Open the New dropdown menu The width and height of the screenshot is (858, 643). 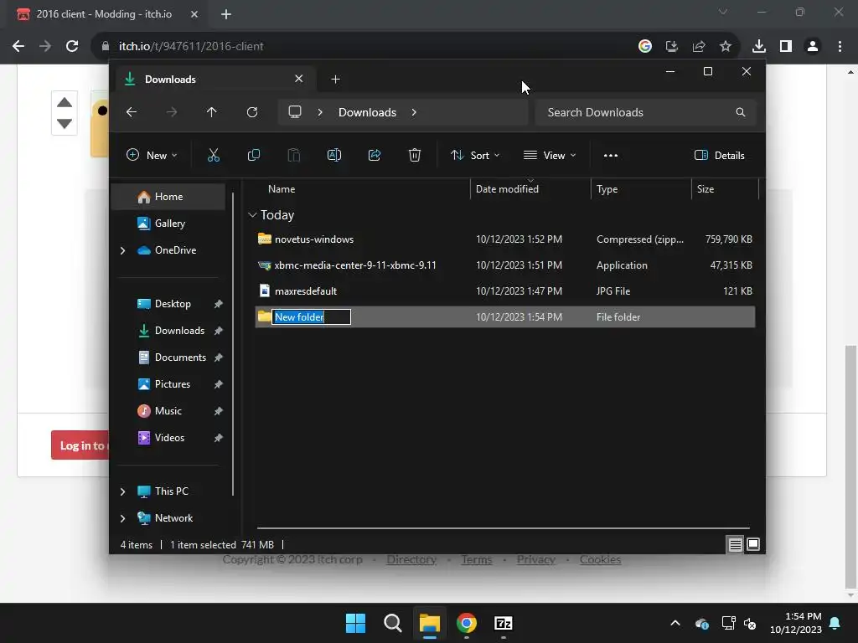point(152,155)
